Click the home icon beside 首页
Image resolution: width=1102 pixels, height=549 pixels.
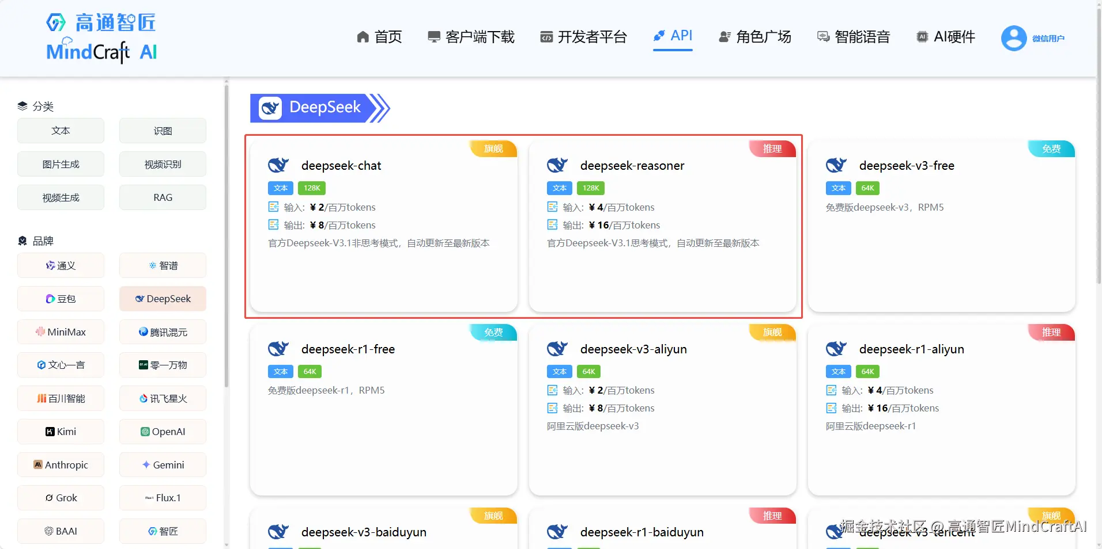point(363,37)
